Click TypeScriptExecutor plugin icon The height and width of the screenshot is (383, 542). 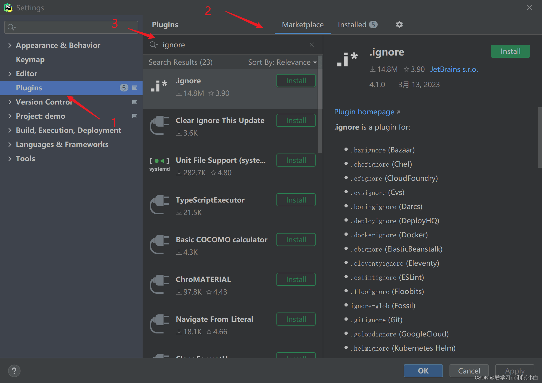[159, 205]
